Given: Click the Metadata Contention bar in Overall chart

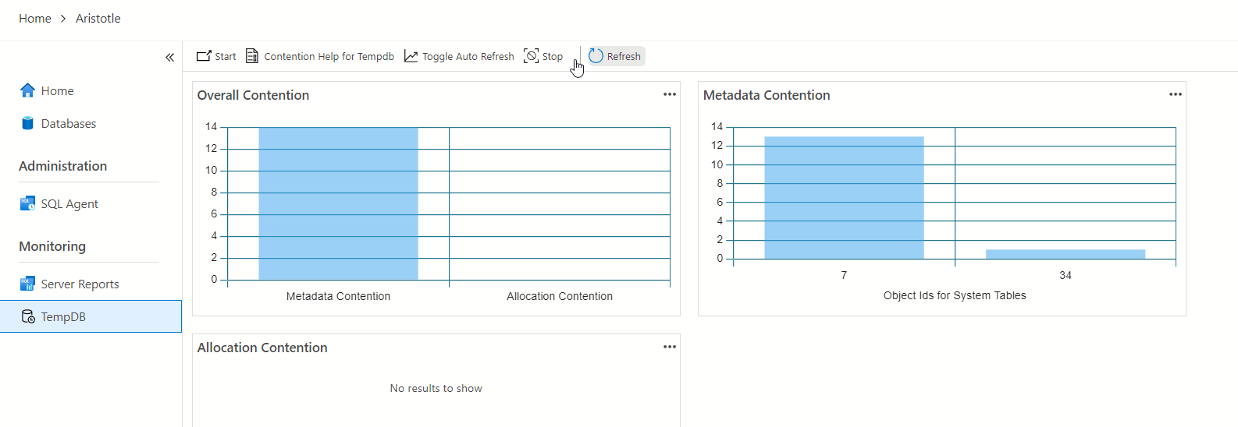Looking at the screenshot, I should [338, 203].
